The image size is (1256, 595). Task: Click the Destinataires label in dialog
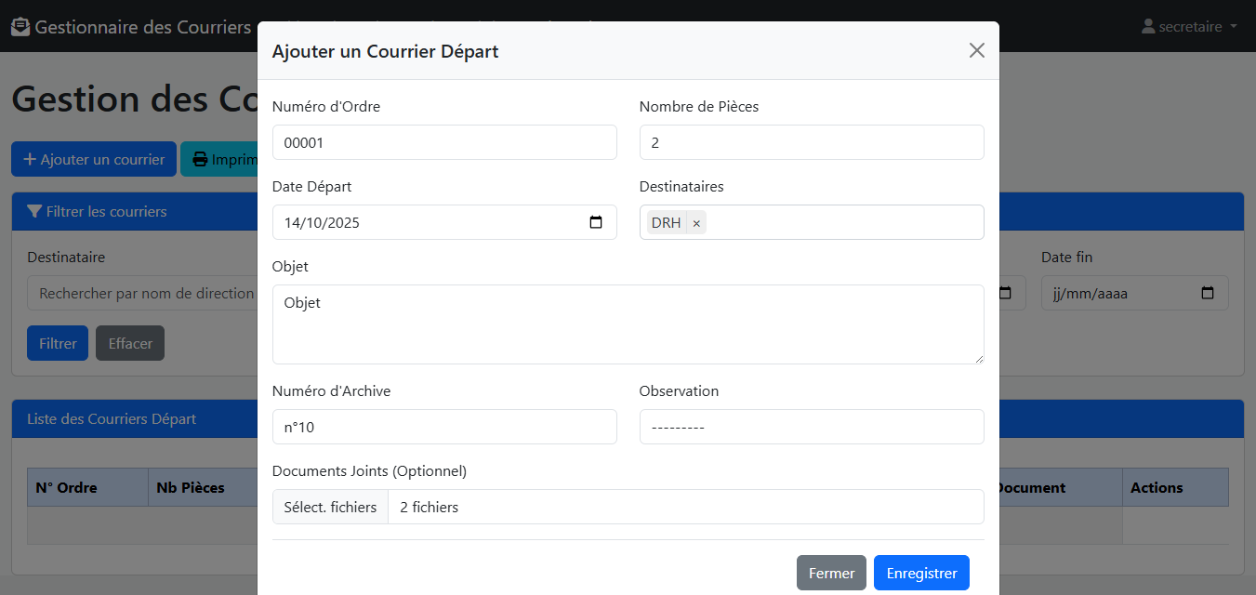(x=681, y=186)
